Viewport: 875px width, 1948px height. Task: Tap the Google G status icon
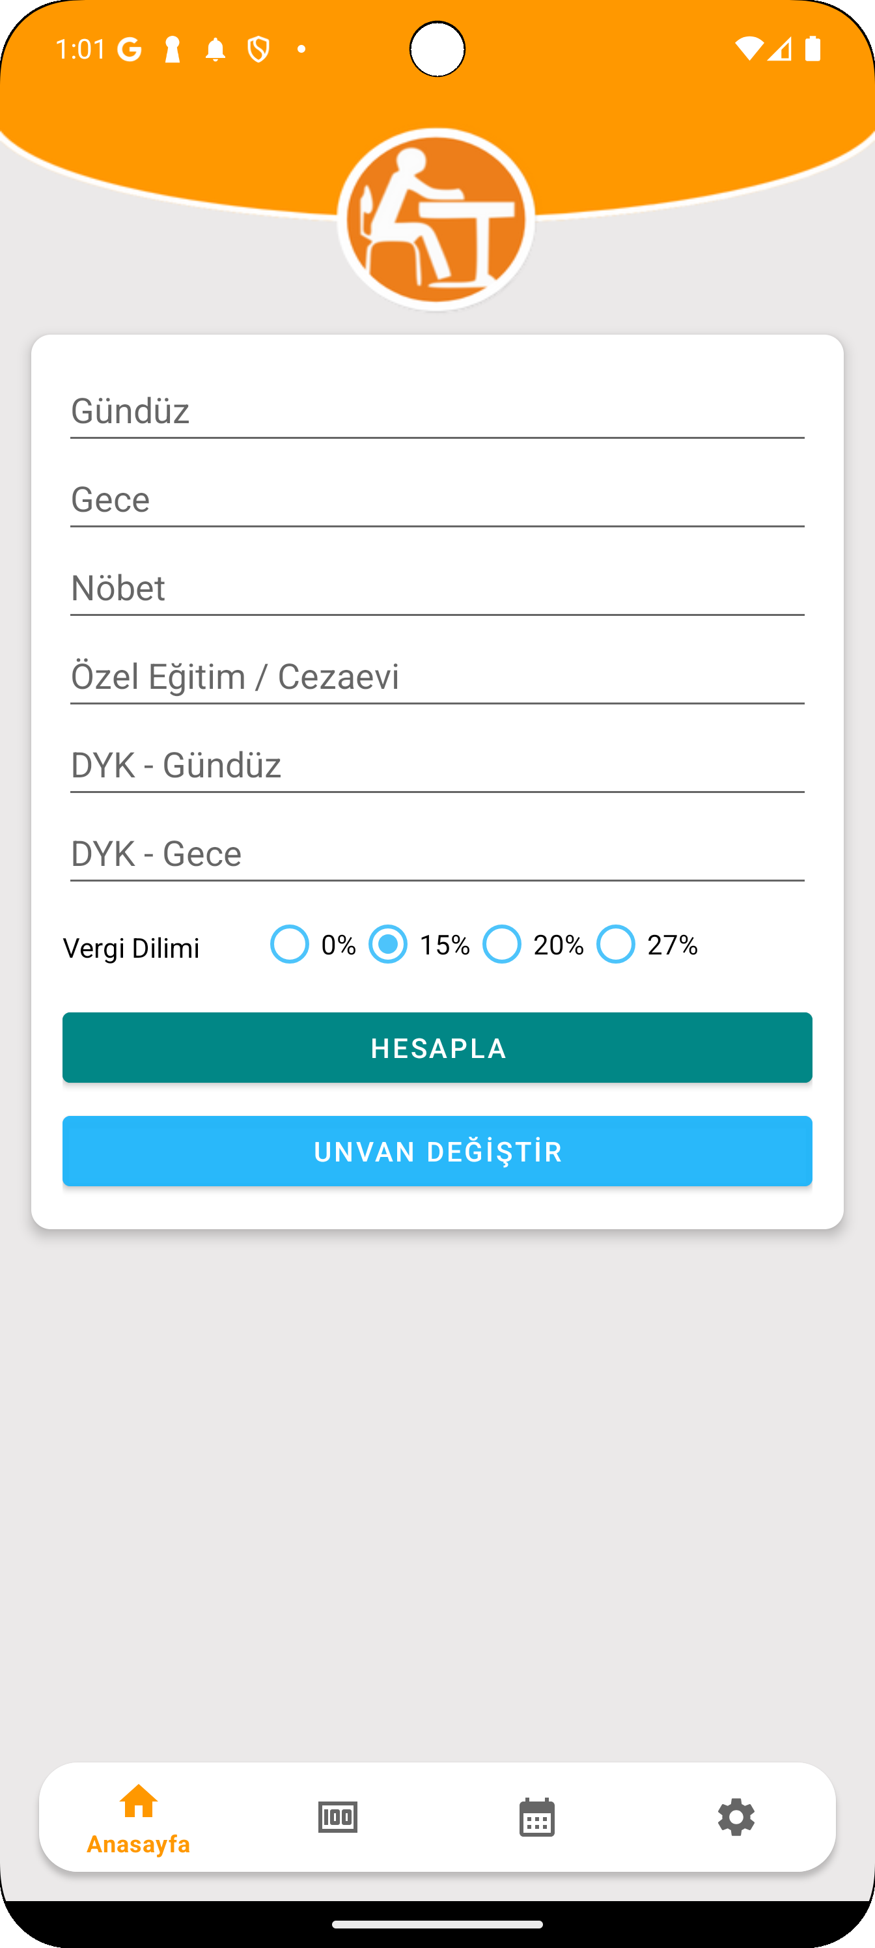point(130,50)
